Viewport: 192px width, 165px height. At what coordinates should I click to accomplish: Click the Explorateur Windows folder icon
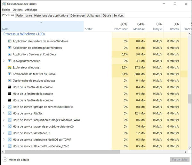(9, 67)
